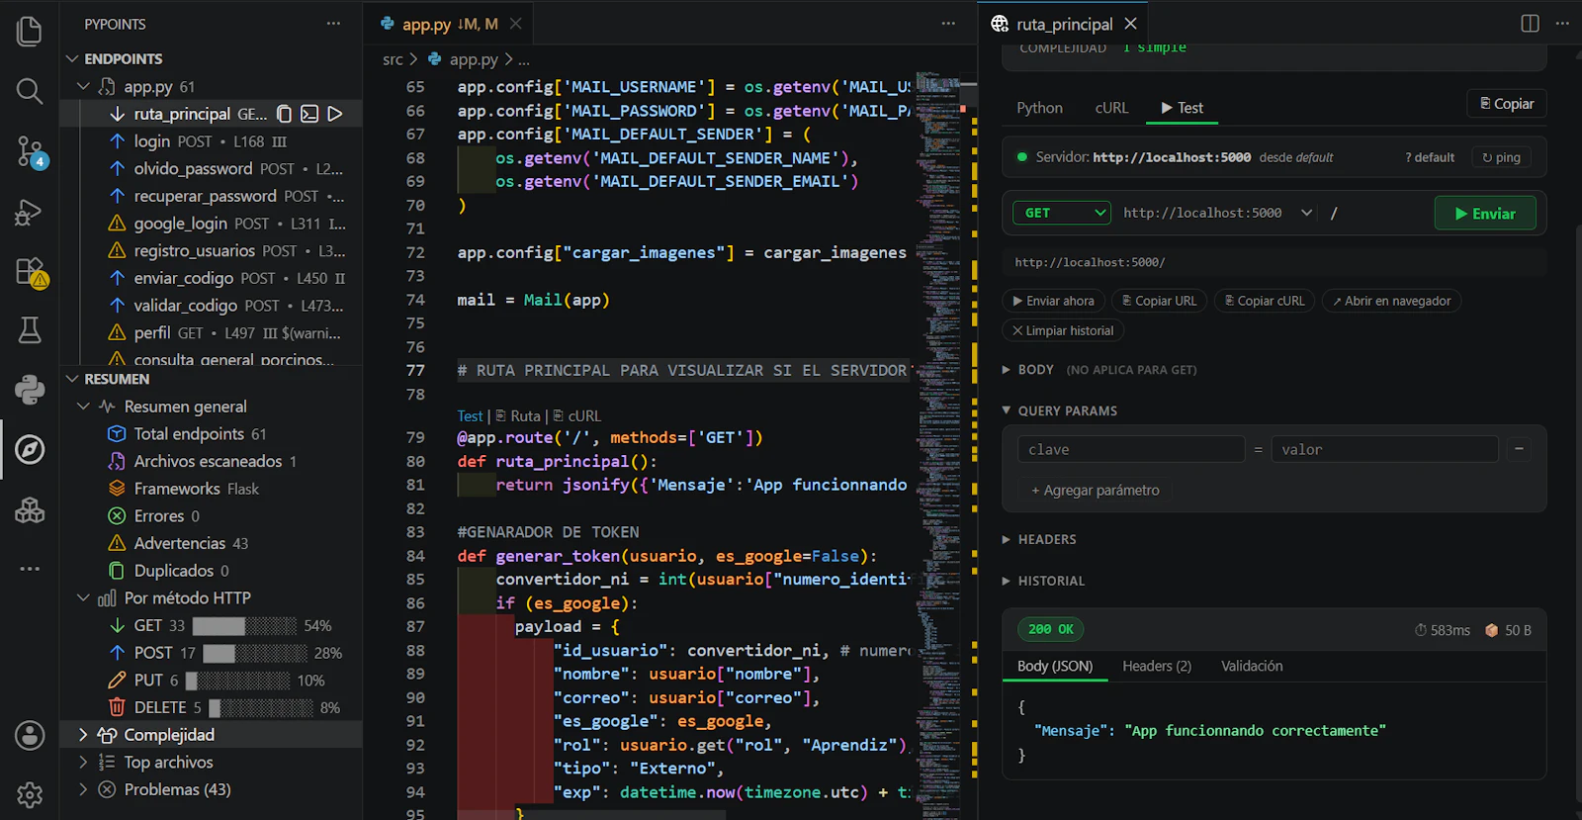Image resolution: width=1582 pixels, height=820 pixels.
Task: Expand the HISTORIAL section
Action: pos(1043,582)
